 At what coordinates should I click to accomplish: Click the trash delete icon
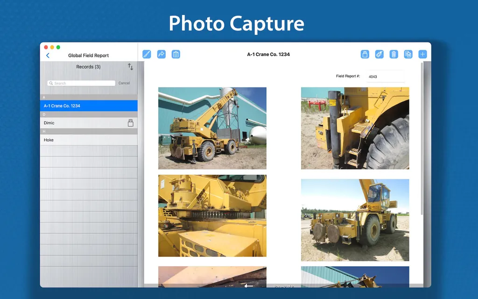point(394,54)
